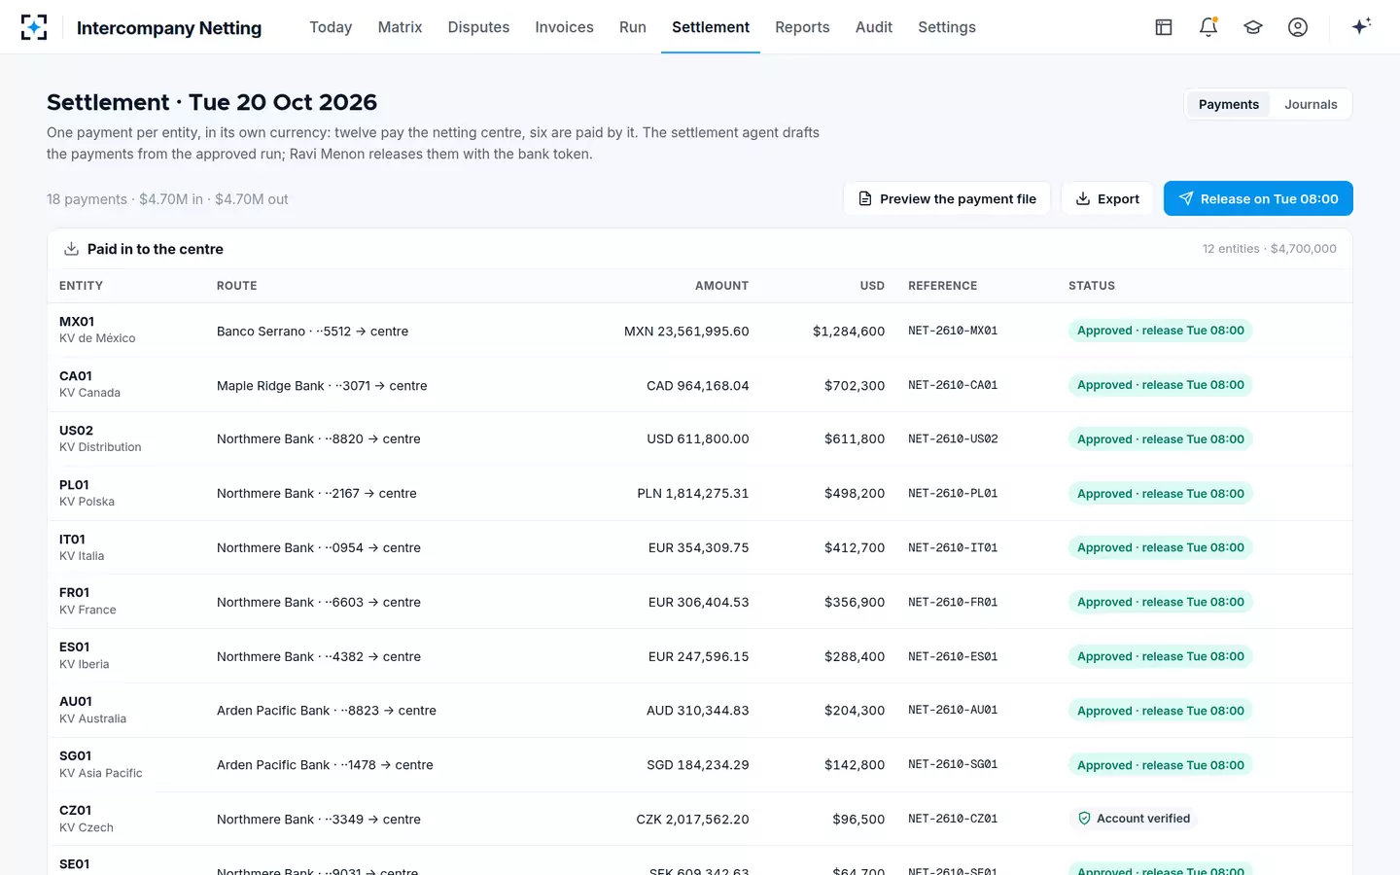Viewport: 1400px width, 875px height.
Task: Select the Settlement tab
Action: 711,27
